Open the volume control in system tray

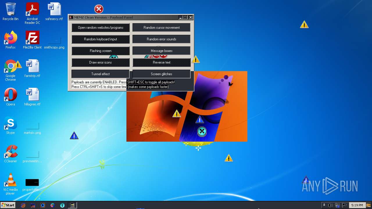tap(330, 205)
